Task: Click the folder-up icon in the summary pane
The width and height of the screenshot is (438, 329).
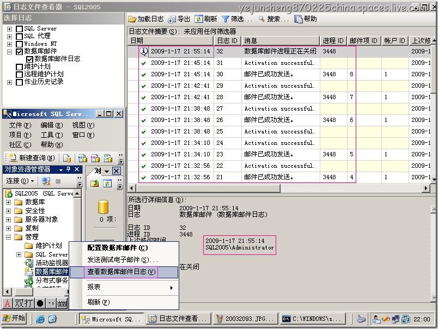Action: (95, 183)
